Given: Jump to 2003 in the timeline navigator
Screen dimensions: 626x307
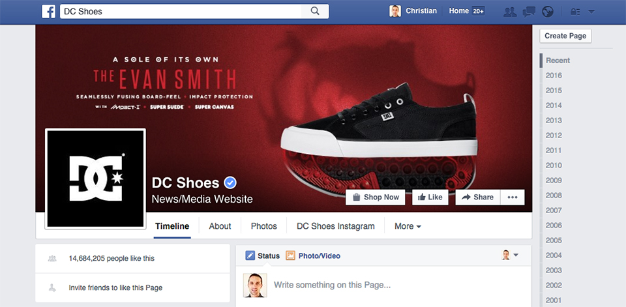Looking at the screenshot, I should pos(554,270).
